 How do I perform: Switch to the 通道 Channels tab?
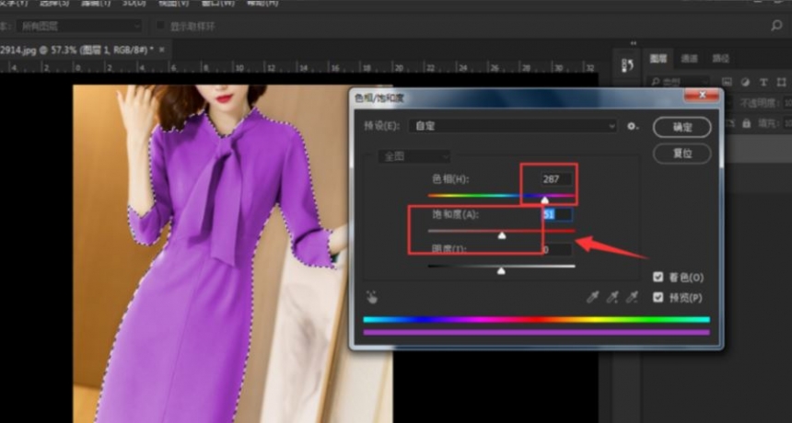tap(689, 59)
